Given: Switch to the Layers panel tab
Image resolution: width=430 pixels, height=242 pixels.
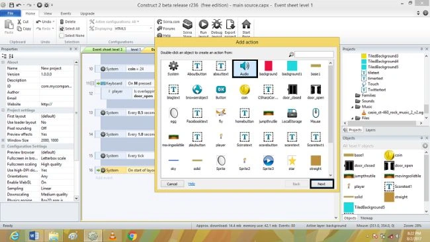Looking at the screenshot, I should pos(370,130).
